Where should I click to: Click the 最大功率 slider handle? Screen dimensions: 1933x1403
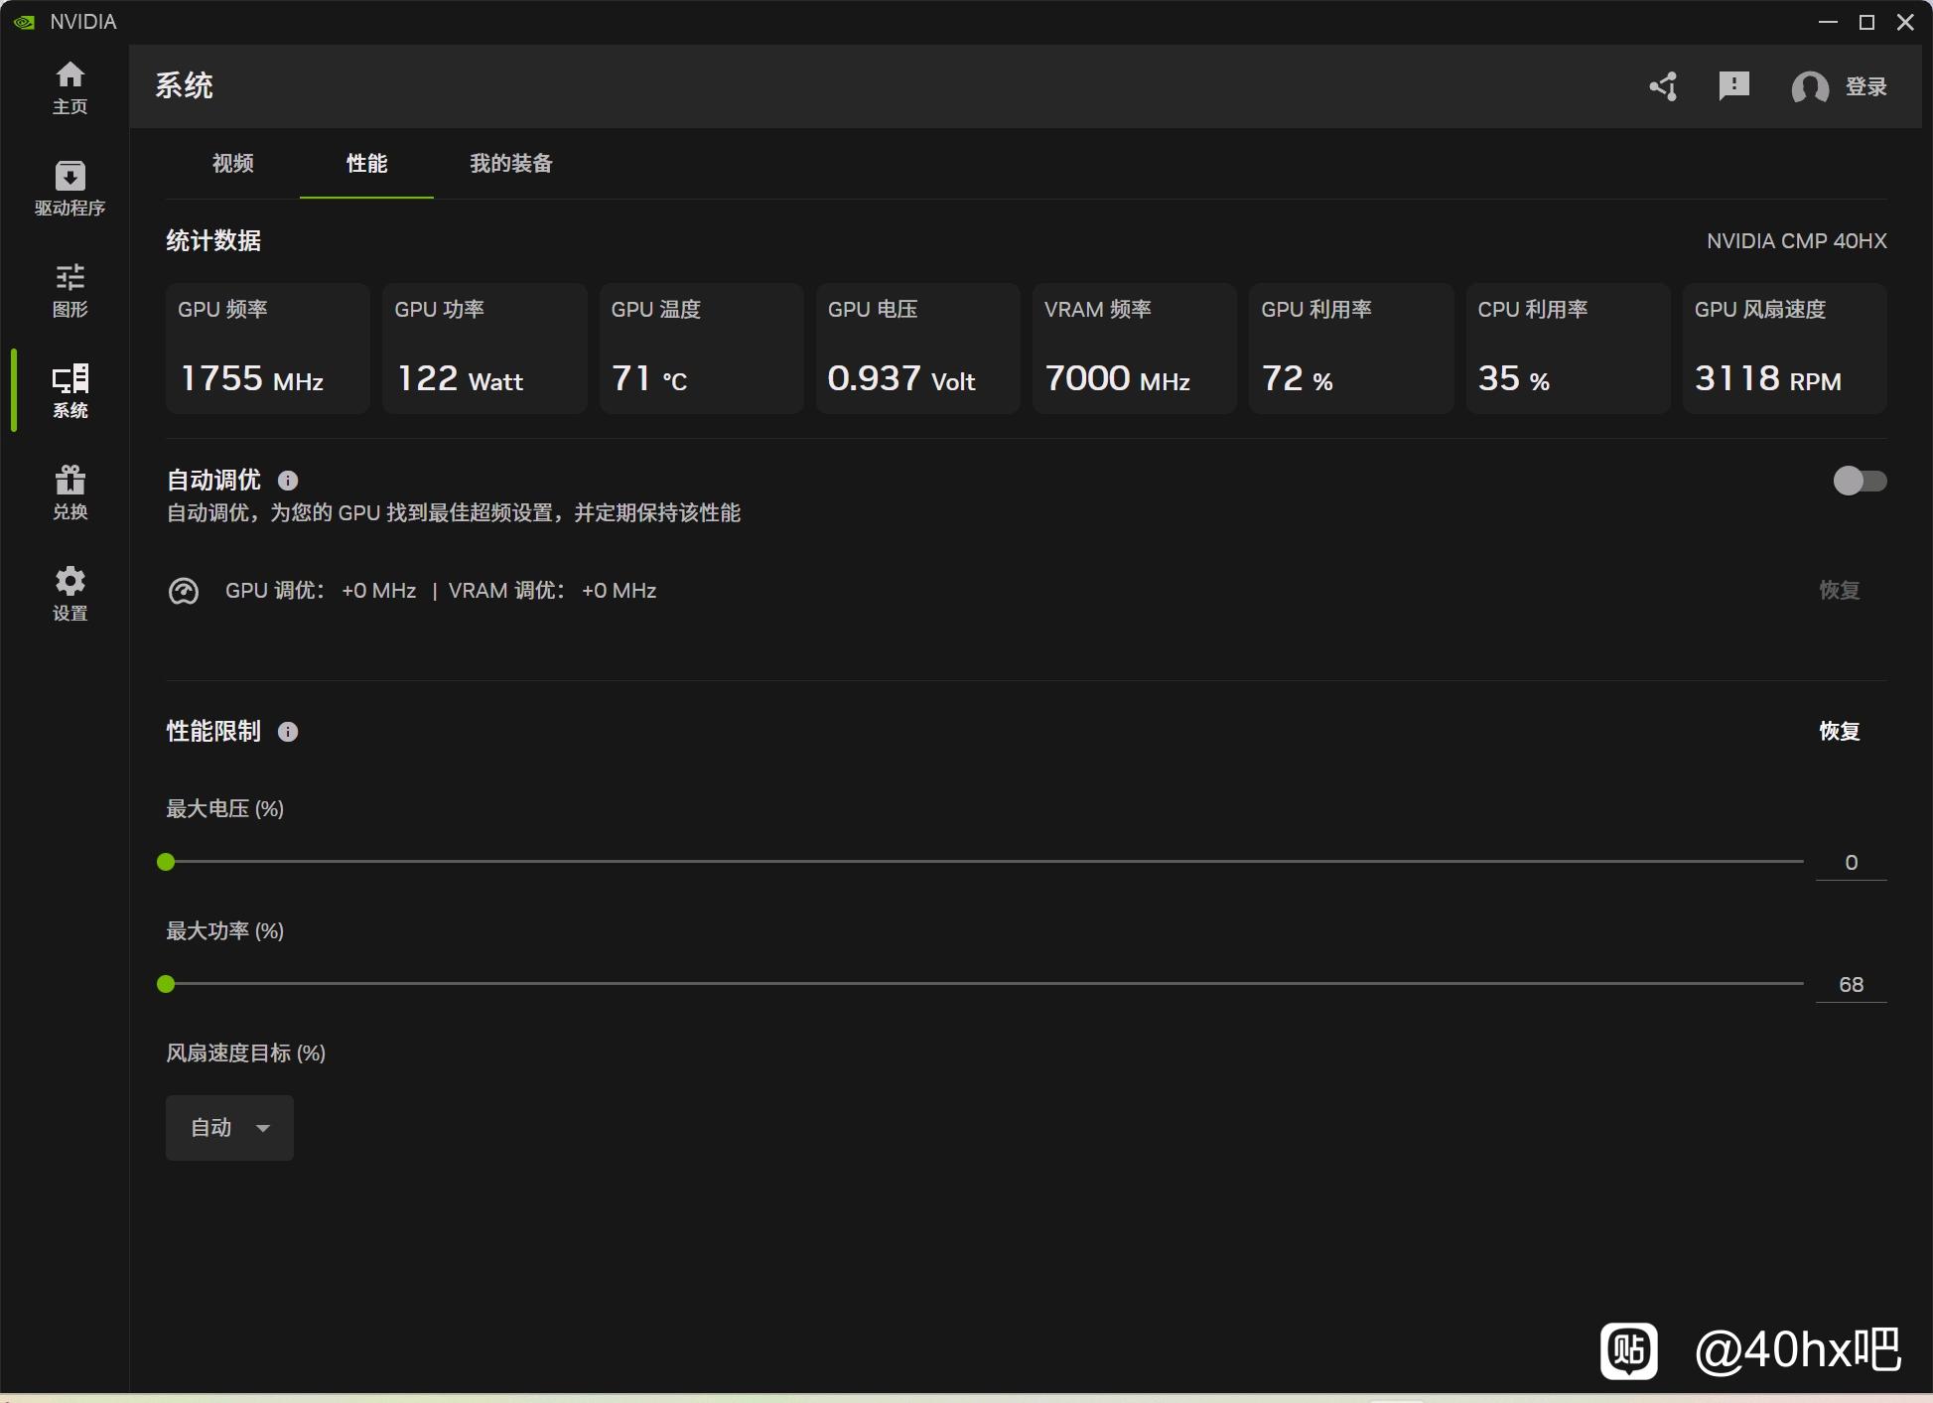coord(166,984)
